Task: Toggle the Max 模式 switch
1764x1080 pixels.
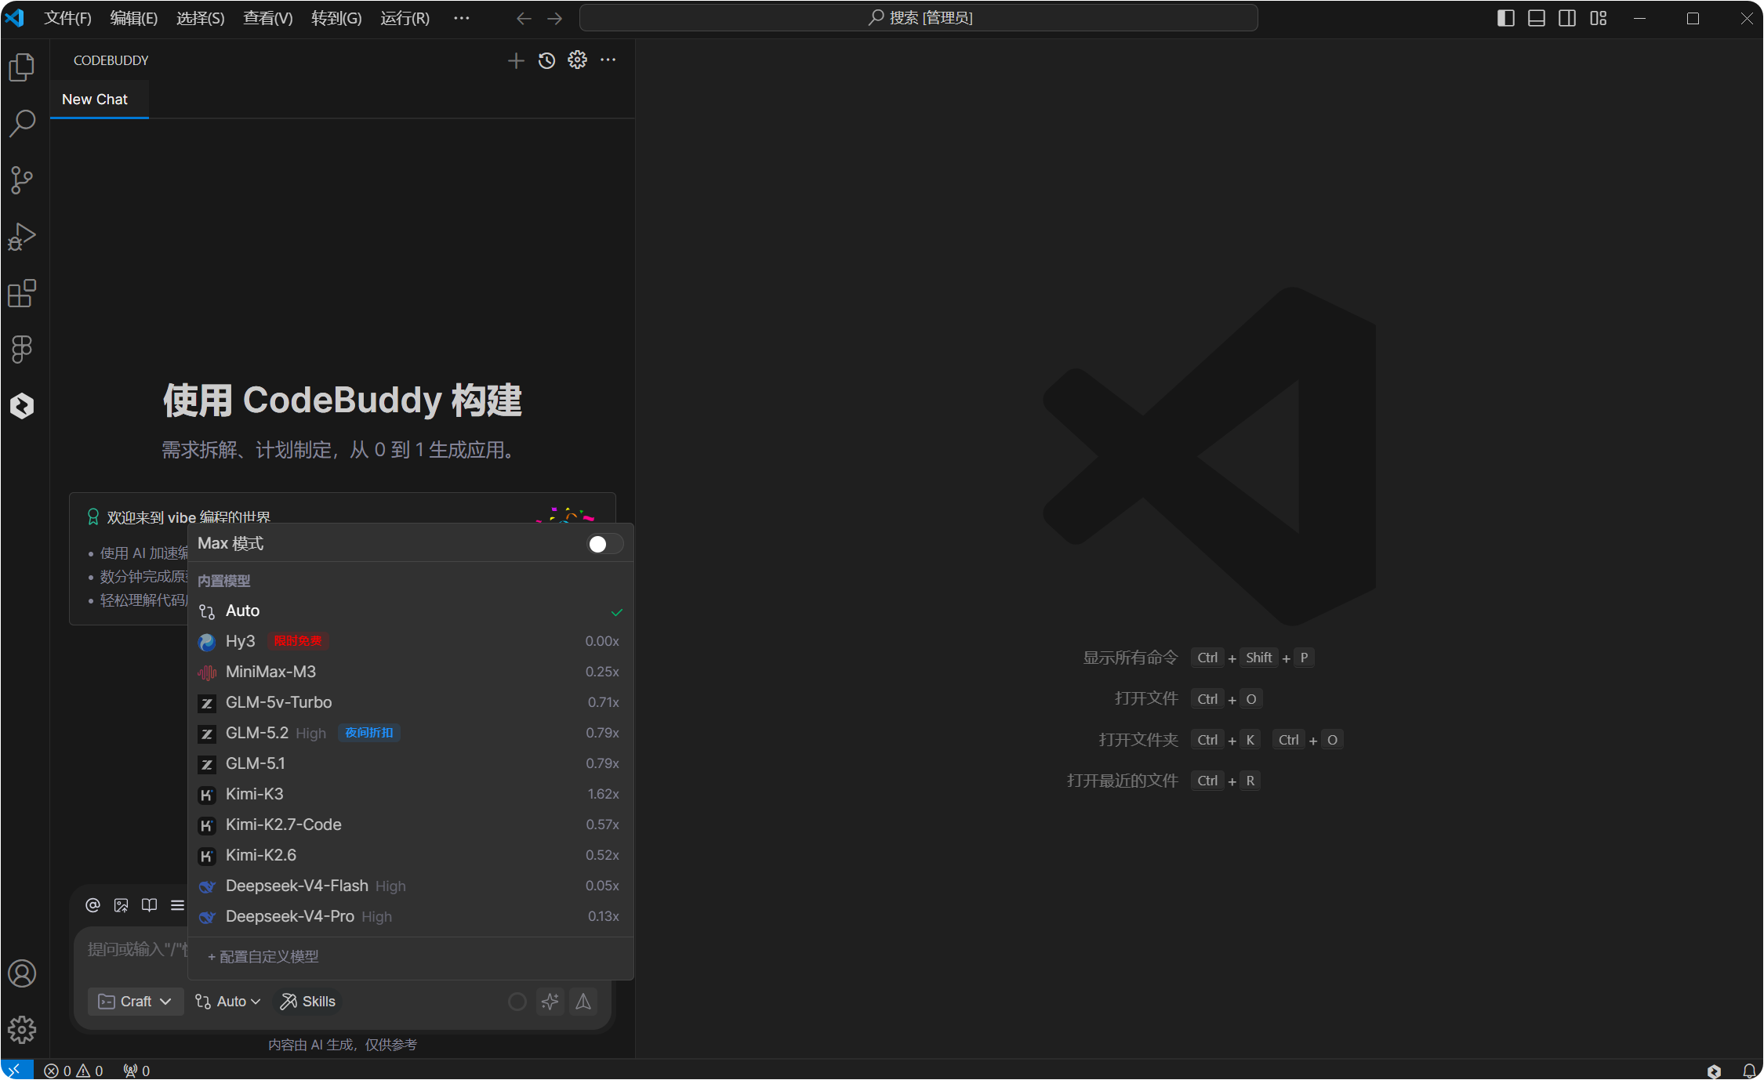Action: (605, 544)
